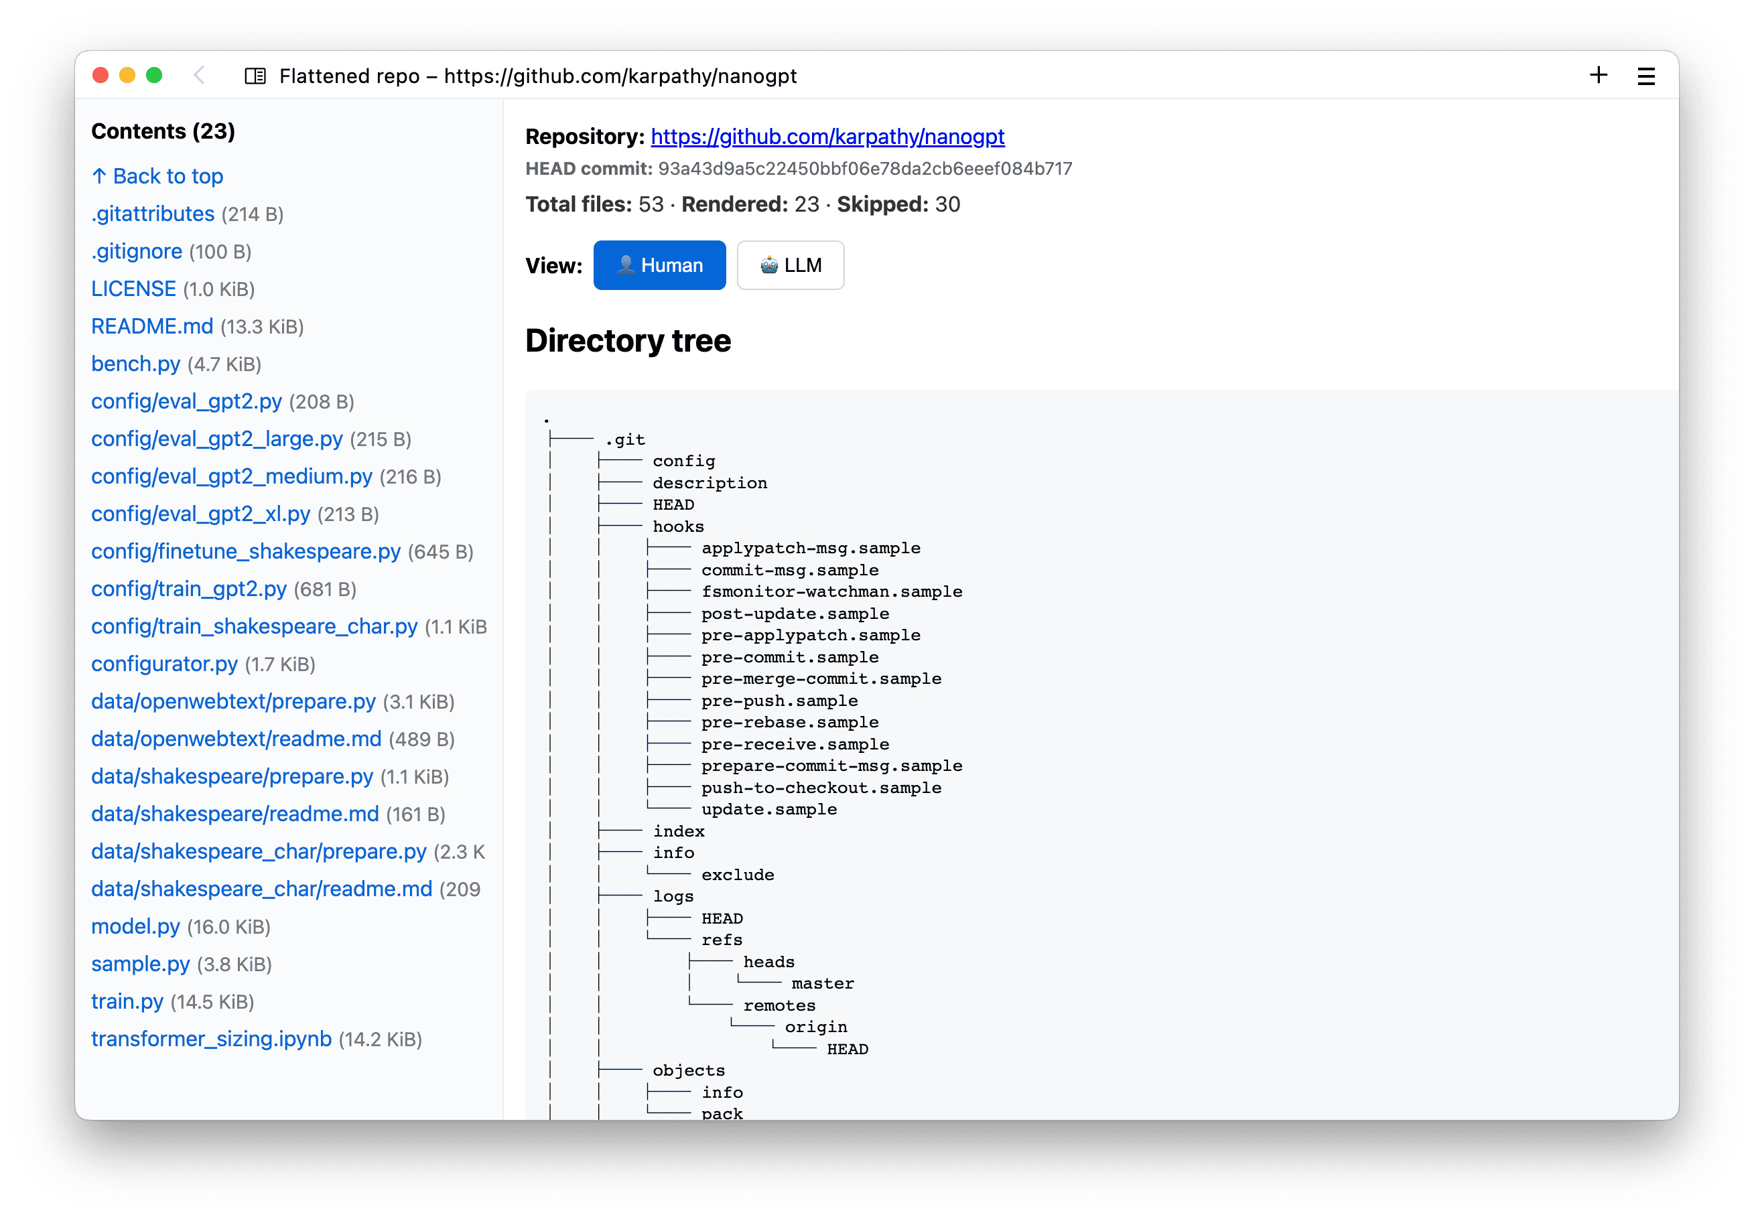The height and width of the screenshot is (1219, 1754).
Task: Select config/train_gpt2.py entry
Action: 189,589
